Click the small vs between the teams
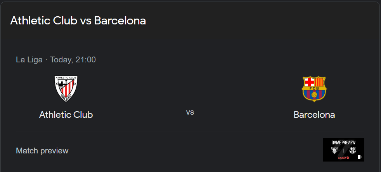The height and width of the screenshot is (172, 381). [x=190, y=112]
